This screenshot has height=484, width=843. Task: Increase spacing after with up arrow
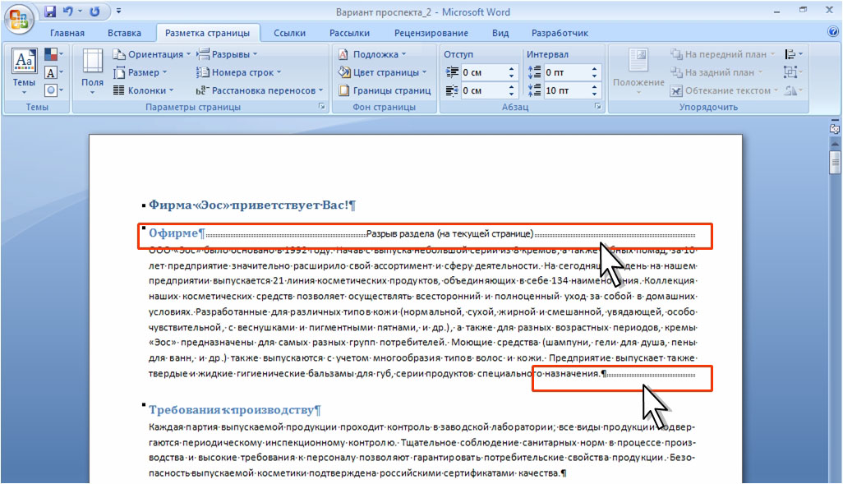[x=594, y=86]
